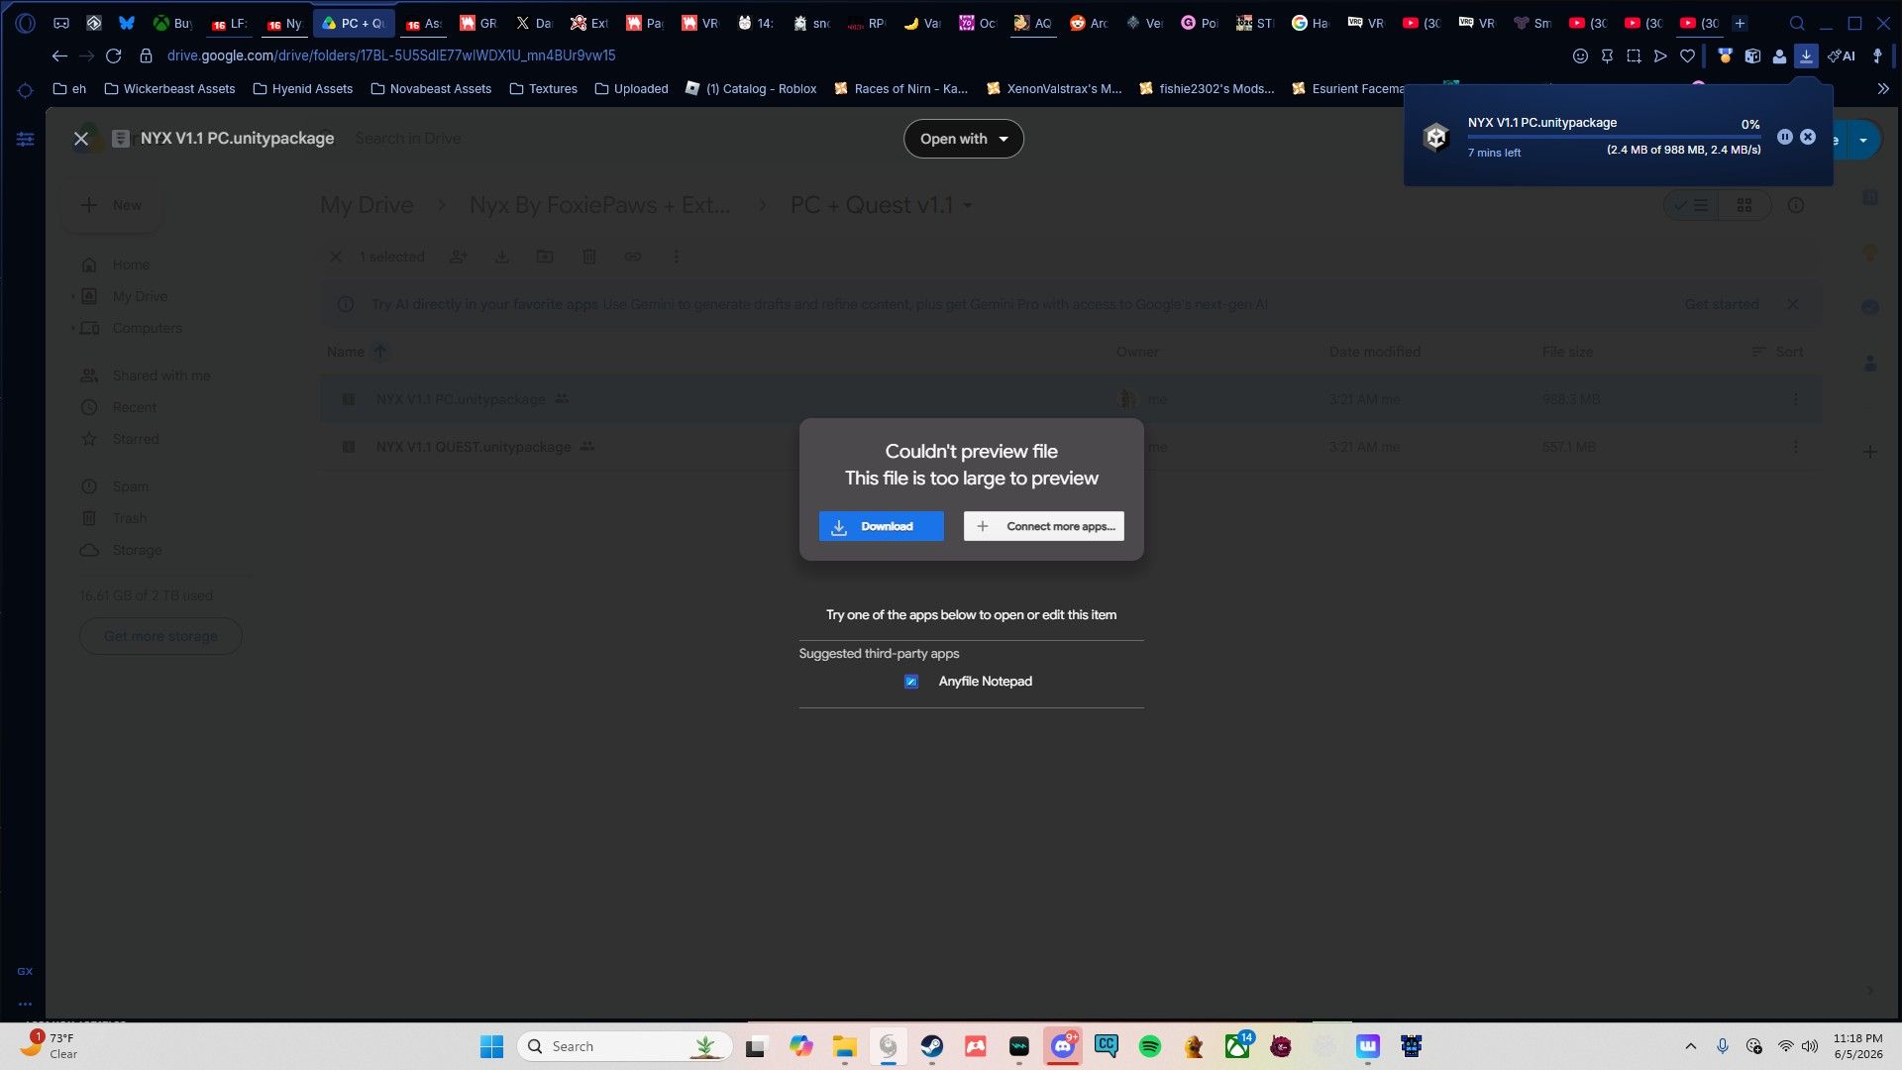Image resolution: width=1902 pixels, height=1070 pixels.
Task: Open the GX Corner controller icon
Action: (x=60, y=23)
